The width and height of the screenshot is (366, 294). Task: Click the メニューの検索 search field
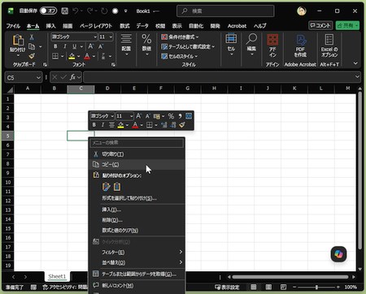(137, 143)
